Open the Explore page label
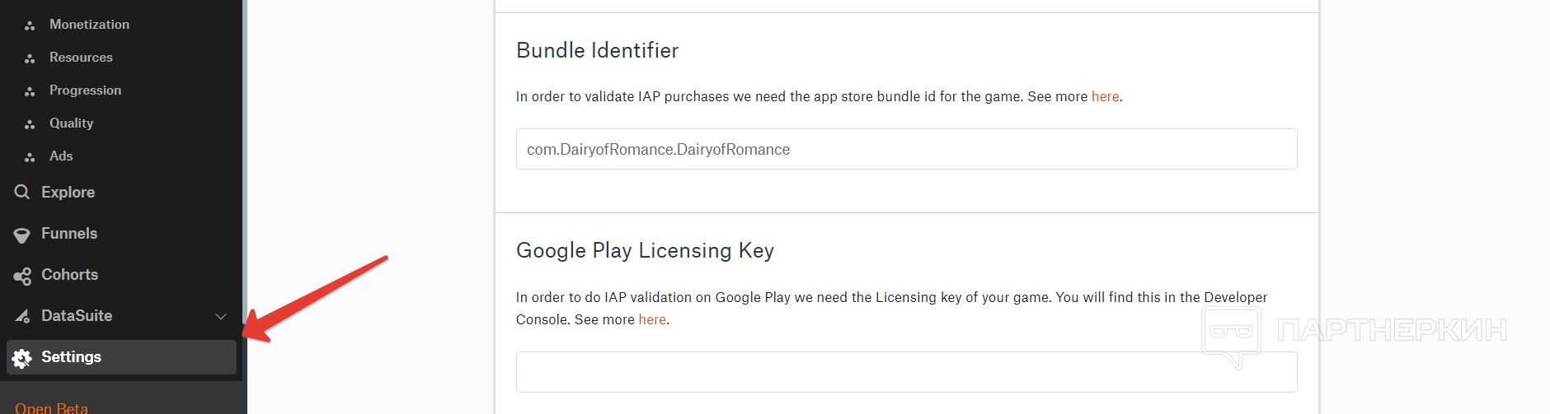 click(x=68, y=193)
